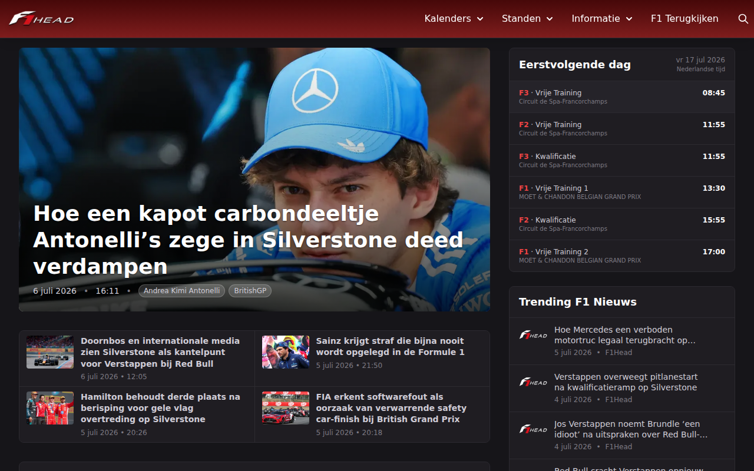Open the Antonelli Silverstone headline article
This screenshot has width=754, height=471.
(x=248, y=240)
